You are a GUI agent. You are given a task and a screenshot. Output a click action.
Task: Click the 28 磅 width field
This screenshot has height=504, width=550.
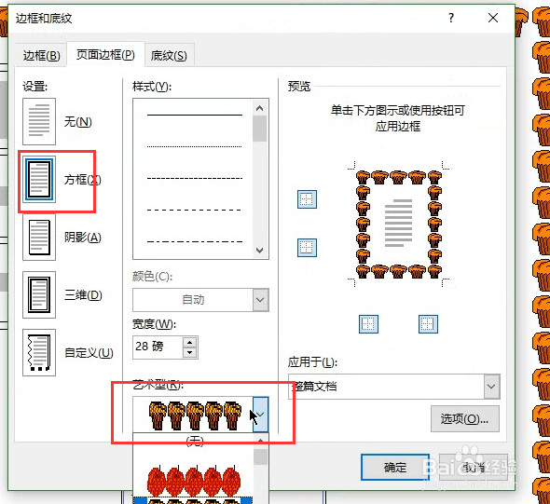tap(158, 347)
